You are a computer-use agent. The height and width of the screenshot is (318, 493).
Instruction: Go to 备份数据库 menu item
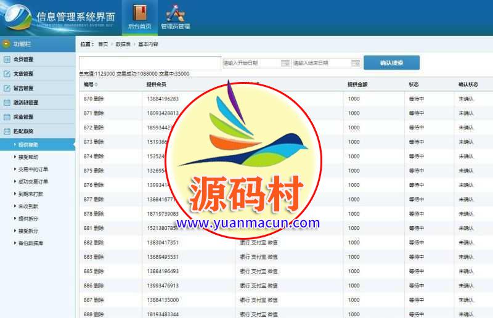[31, 243]
